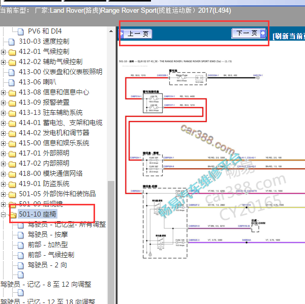The height and width of the screenshot is (304, 305).
Task: Click the tree panel scroll-up arrow
Action: point(111,31)
